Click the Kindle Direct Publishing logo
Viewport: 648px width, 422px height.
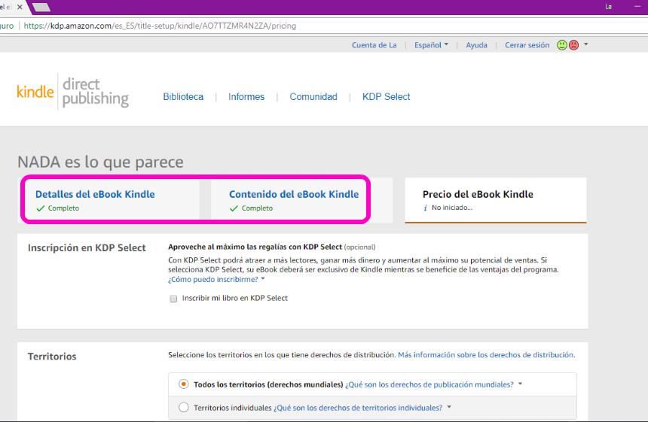[73, 92]
